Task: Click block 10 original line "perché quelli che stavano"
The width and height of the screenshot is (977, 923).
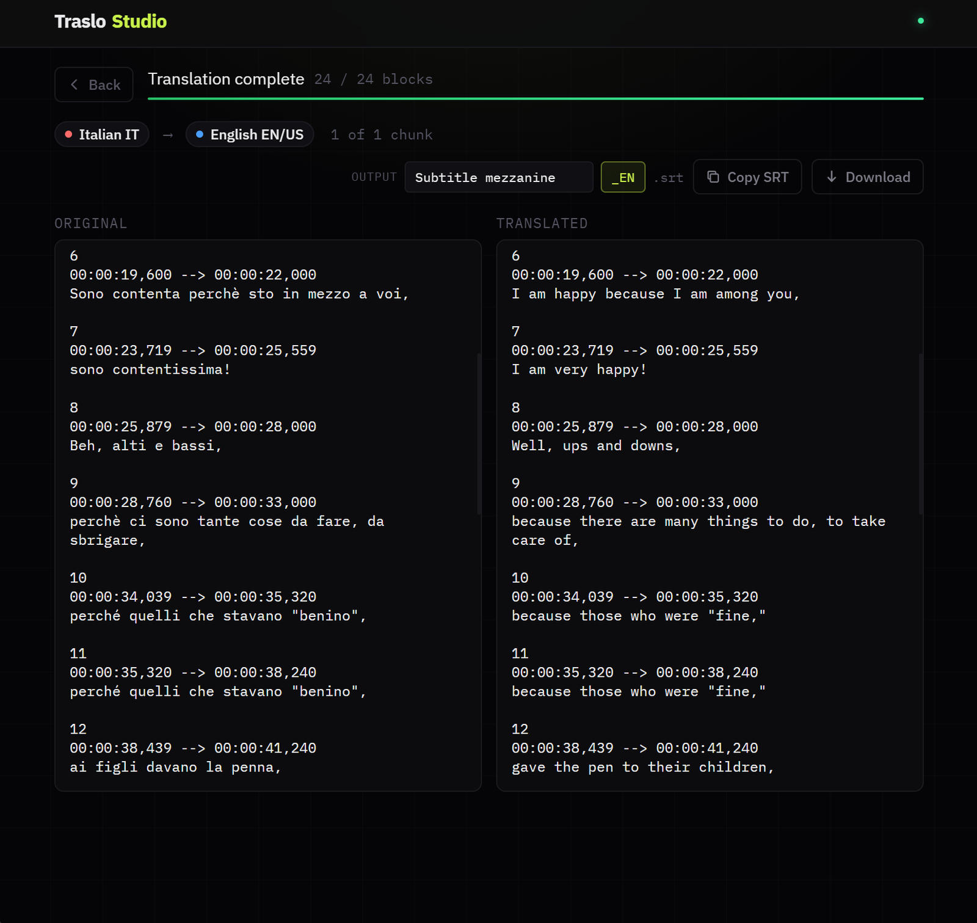Action: point(218,616)
